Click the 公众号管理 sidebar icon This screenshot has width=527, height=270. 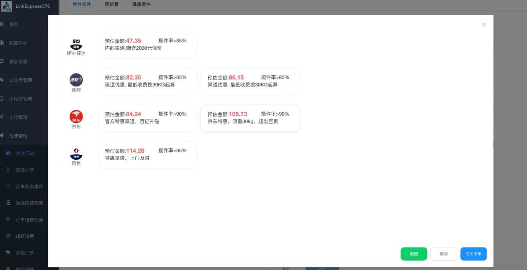[1, 80]
